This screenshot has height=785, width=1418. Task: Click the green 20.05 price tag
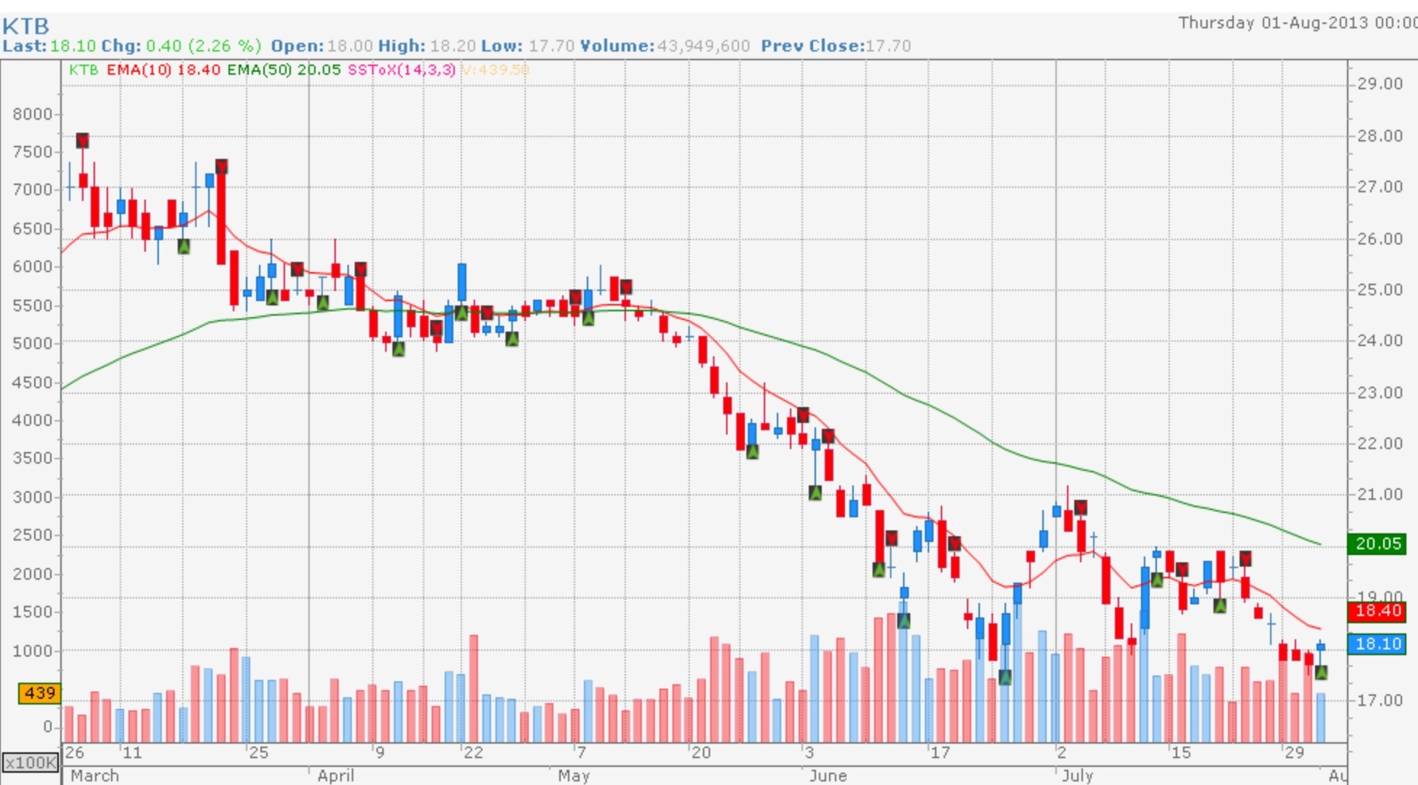click(1377, 544)
